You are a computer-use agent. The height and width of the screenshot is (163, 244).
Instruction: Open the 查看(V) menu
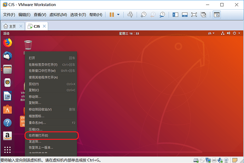click(x=40, y=15)
